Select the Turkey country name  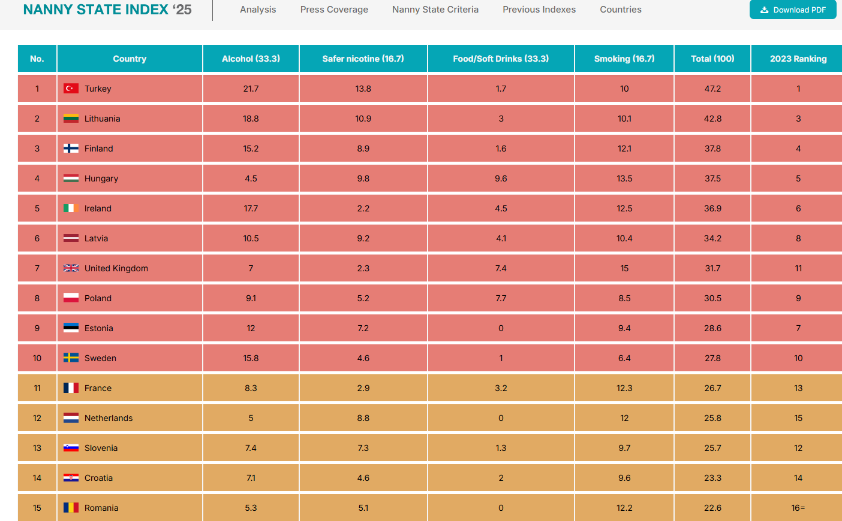pyautogui.click(x=98, y=89)
